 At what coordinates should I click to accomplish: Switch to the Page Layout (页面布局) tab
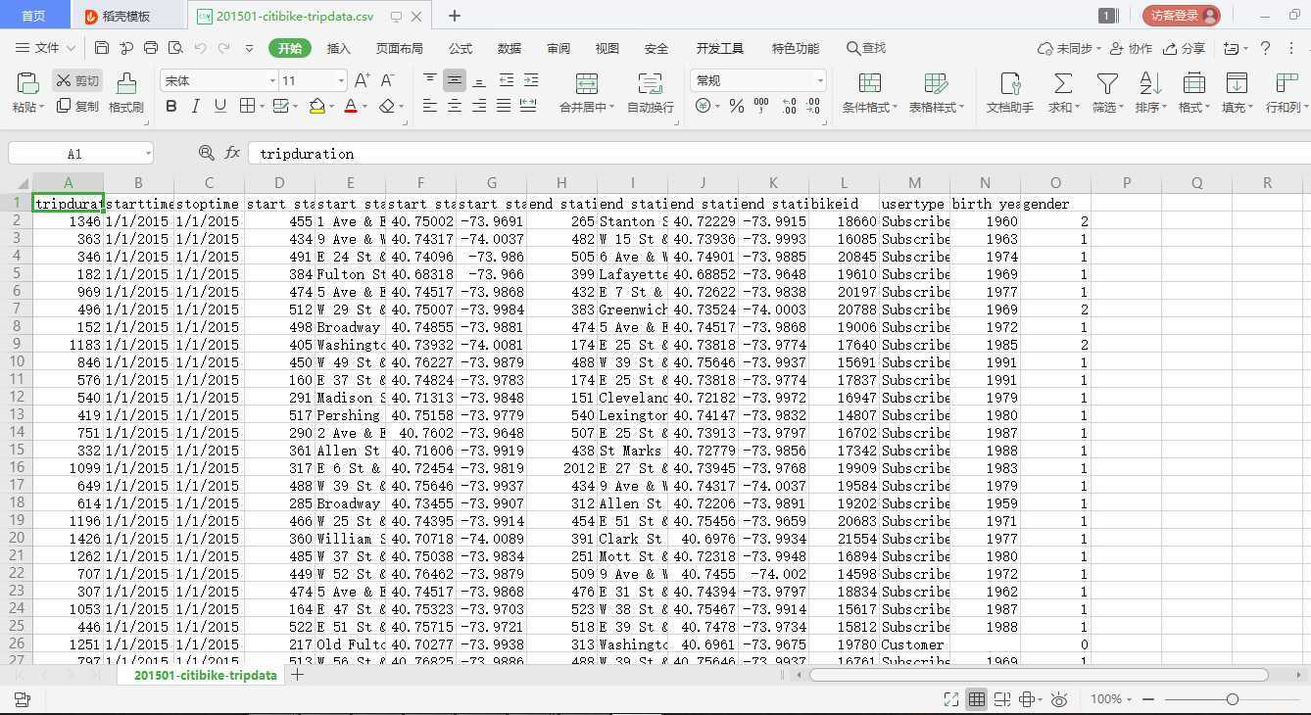(x=400, y=48)
